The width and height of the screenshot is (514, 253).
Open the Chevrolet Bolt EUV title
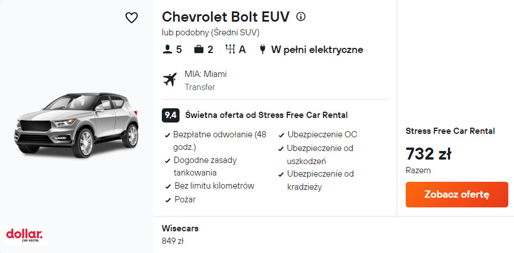226,17
